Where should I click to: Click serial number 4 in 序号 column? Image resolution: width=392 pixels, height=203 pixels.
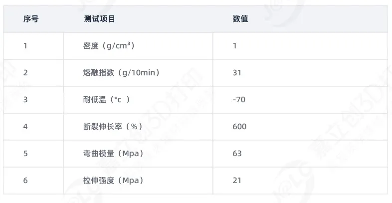(x=25, y=127)
